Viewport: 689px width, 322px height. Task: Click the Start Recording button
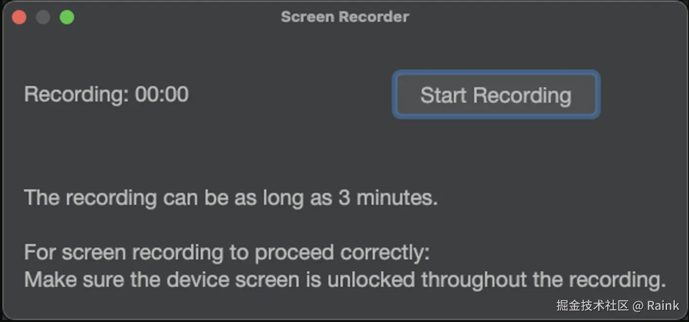click(496, 95)
